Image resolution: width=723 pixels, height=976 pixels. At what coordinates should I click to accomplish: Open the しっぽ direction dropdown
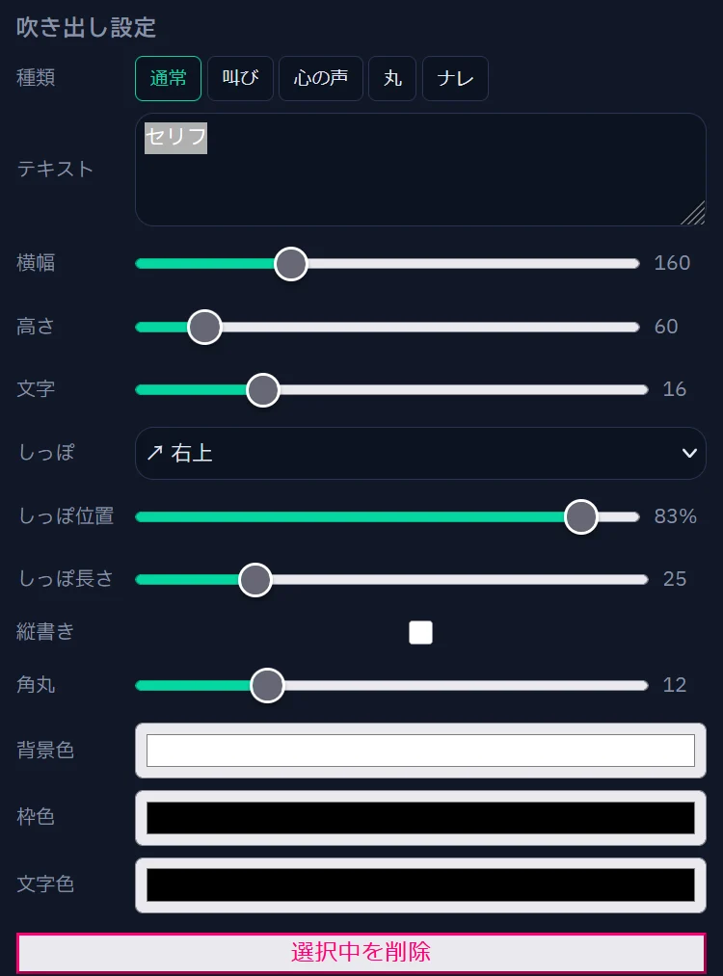420,453
